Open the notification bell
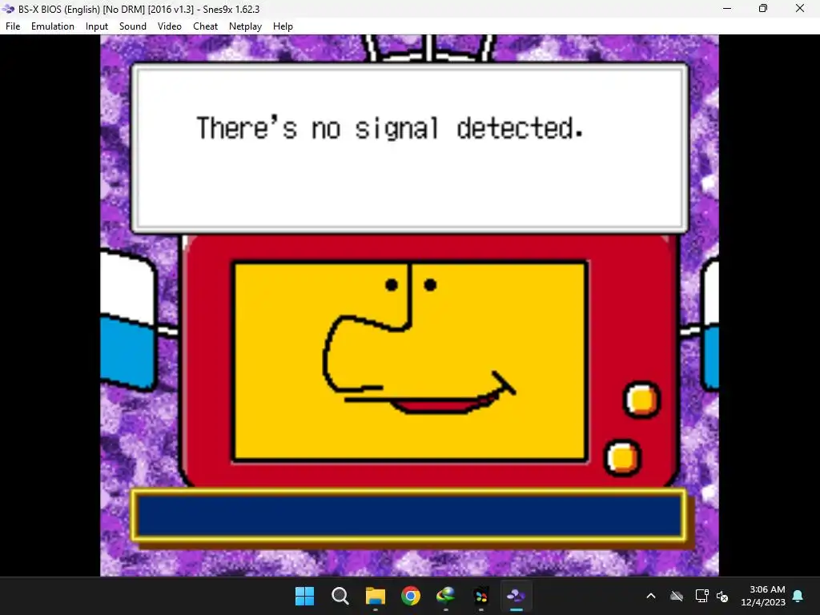The height and width of the screenshot is (615, 820). (798, 596)
